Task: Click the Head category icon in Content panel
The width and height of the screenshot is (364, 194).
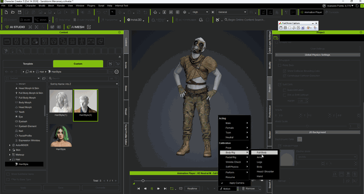Action: 26,41
